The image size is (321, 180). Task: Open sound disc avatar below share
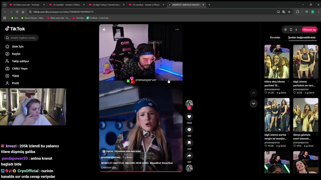(x=189, y=168)
